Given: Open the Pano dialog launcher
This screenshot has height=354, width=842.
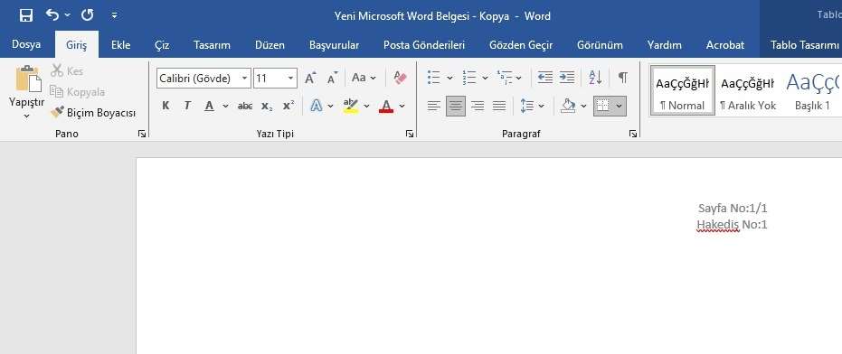Looking at the screenshot, I should point(142,134).
